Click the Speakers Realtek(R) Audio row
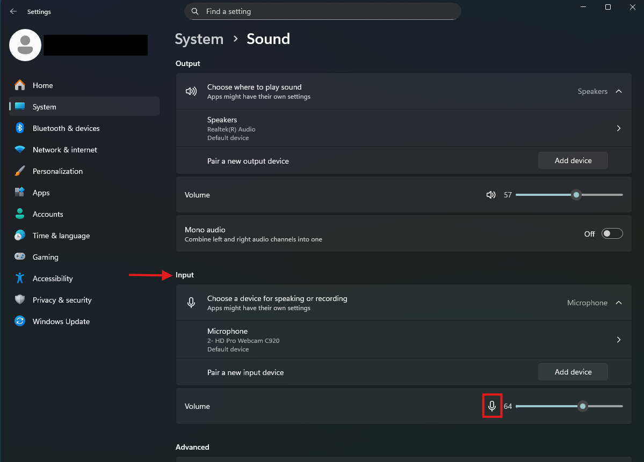The image size is (644, 462). pyautogui.click(x=404, y=128)
